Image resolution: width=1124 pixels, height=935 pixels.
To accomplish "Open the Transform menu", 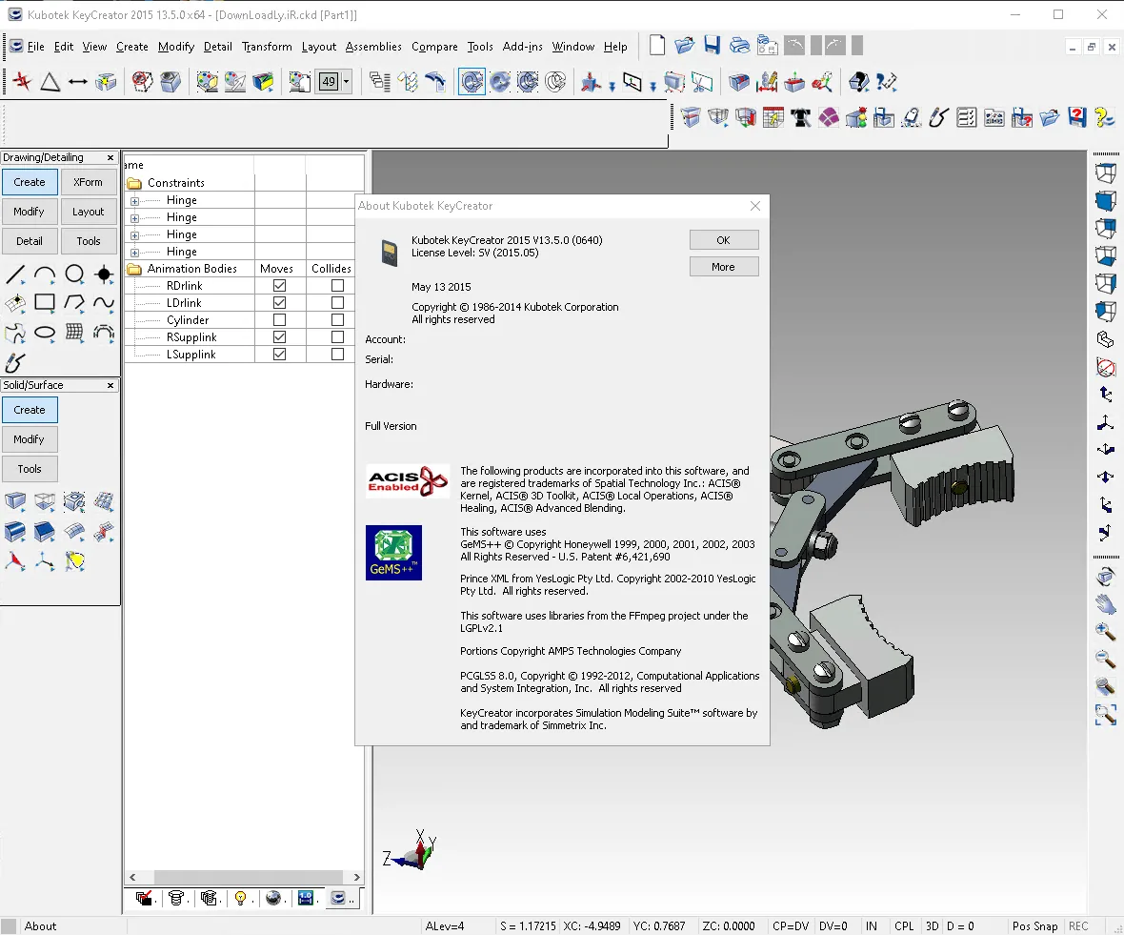I will coord(267,47).
